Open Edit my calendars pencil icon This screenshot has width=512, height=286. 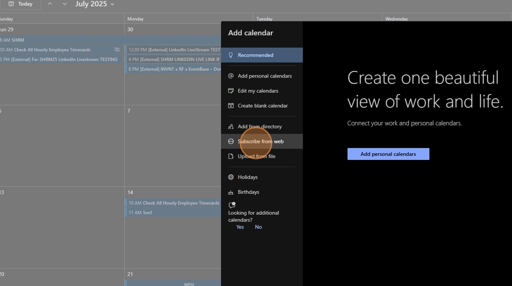click(x=231, y=91)
